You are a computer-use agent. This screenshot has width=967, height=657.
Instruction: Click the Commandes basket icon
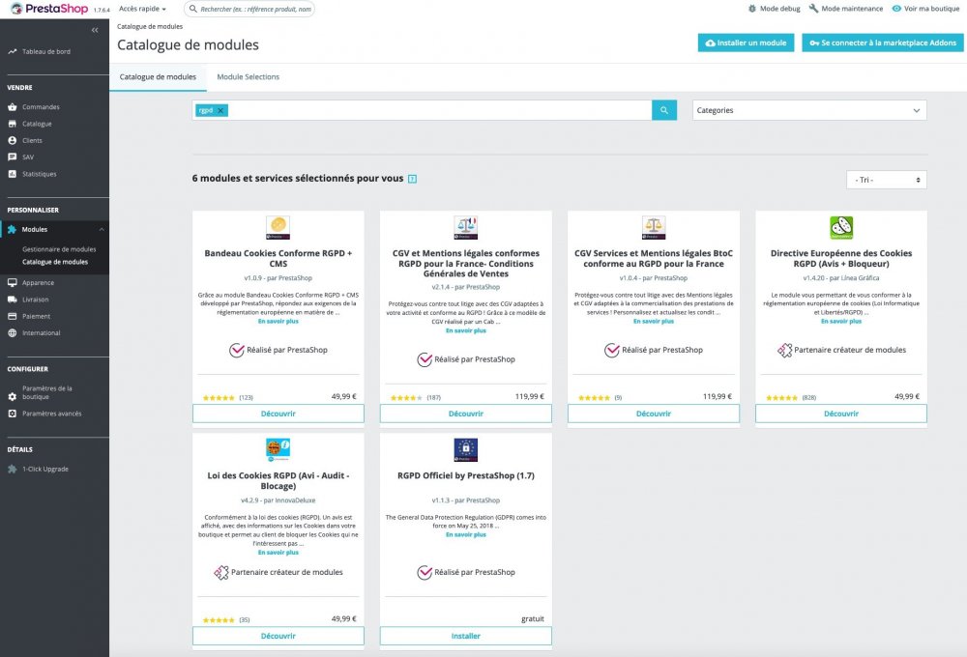(x=13, y=107)
